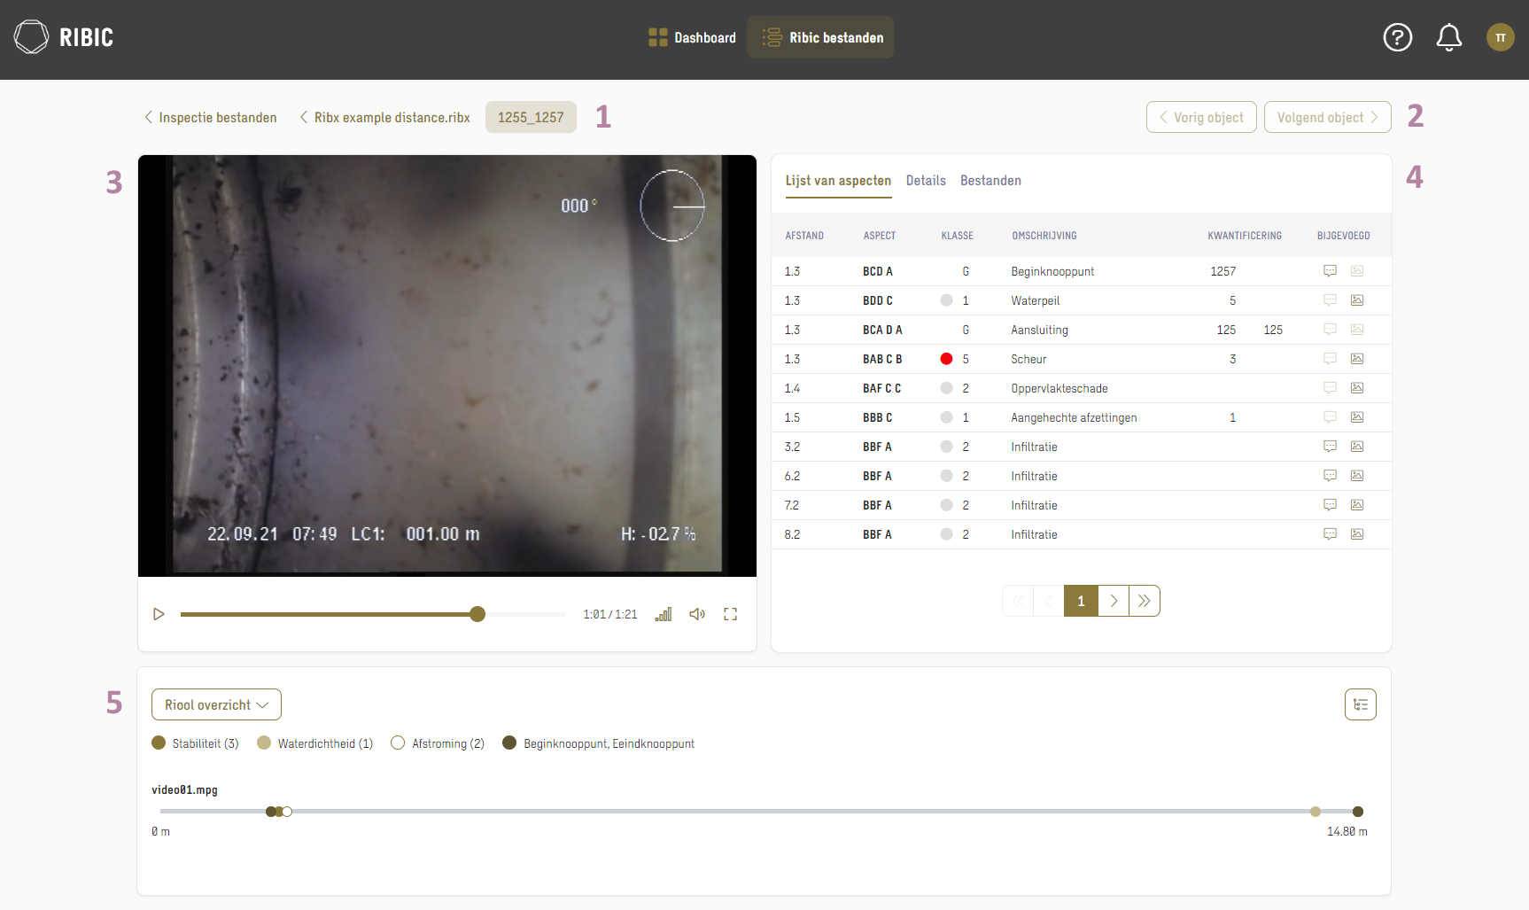
Task: Open image icon for Infiltratie 6.2 row
Action: [x=1356, y=476]
